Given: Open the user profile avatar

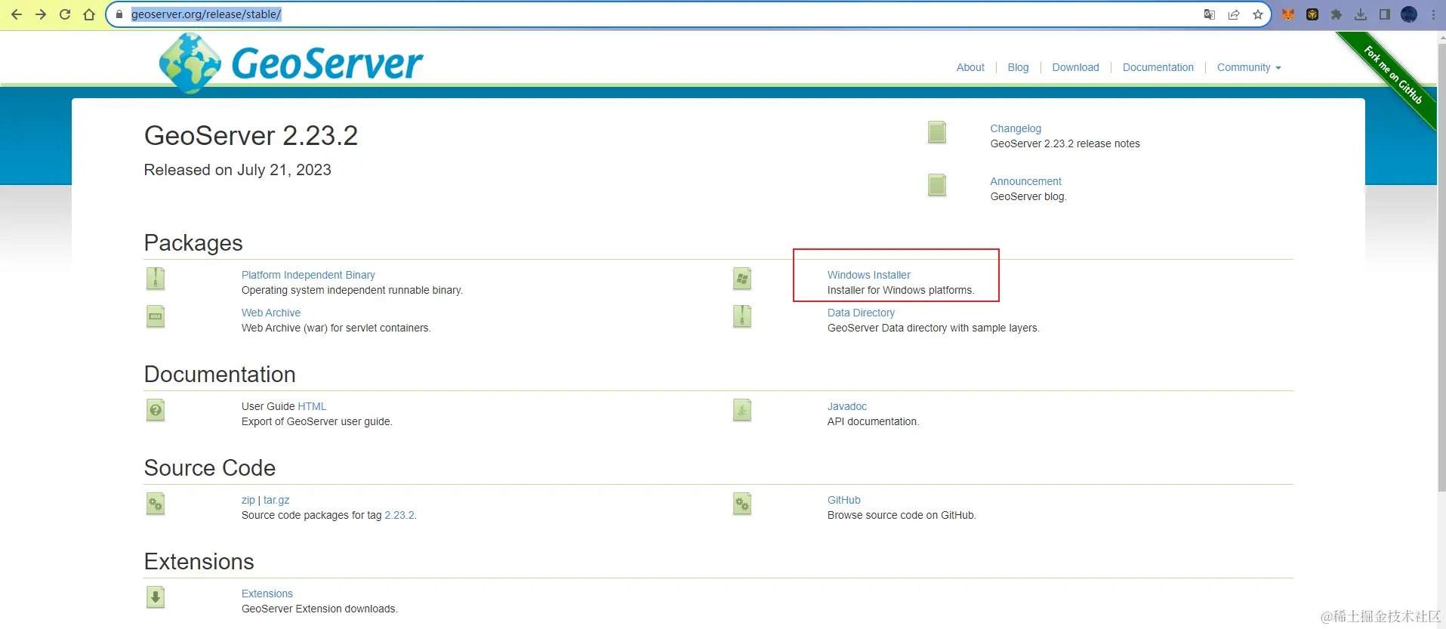Looking at the screenshot, I should click(x=1409, y=14).
